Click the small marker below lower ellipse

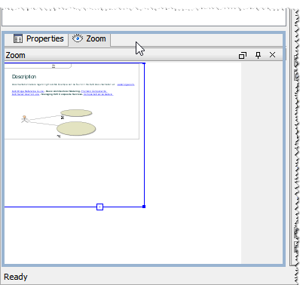[59, 136]
